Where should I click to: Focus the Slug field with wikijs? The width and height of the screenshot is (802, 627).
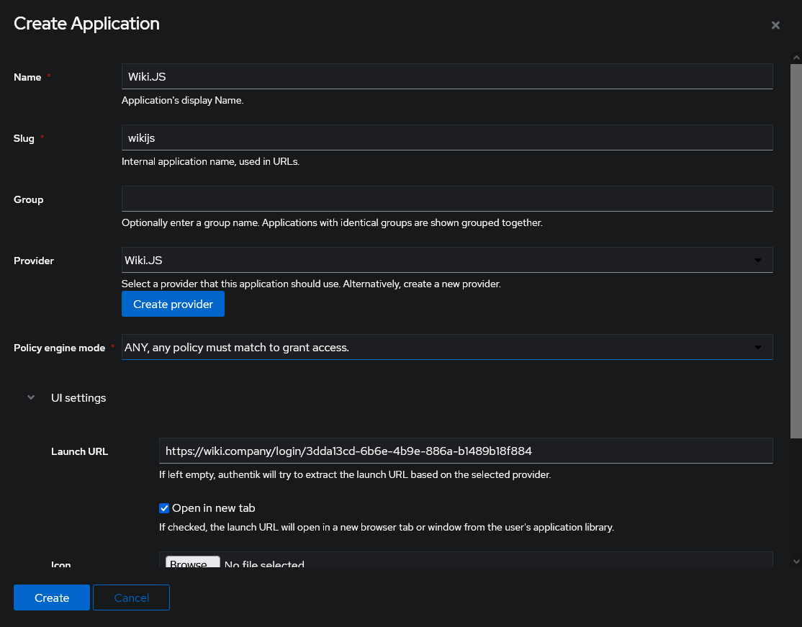(446, 137)
